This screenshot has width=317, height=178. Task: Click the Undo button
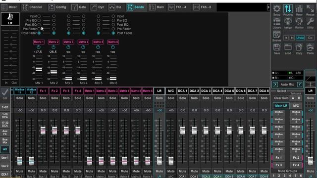[300, 38]
